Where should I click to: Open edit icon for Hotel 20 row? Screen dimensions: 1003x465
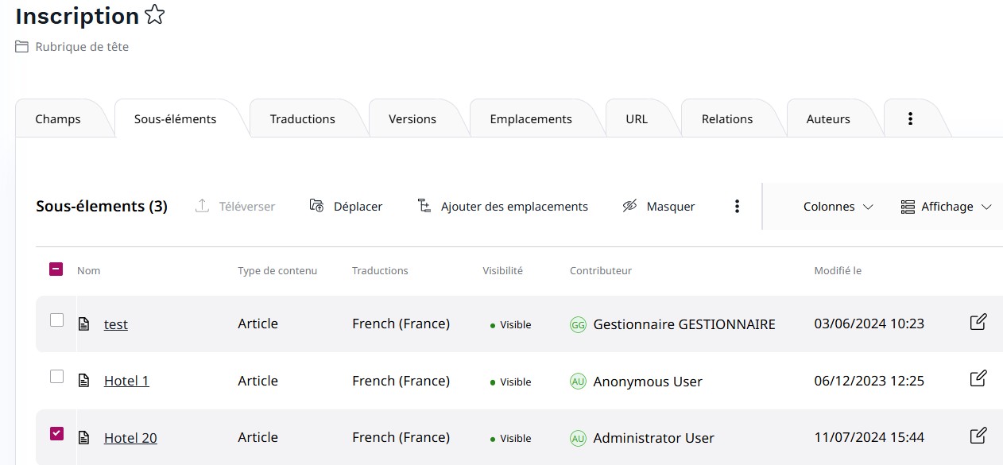(x=978, y=436)
